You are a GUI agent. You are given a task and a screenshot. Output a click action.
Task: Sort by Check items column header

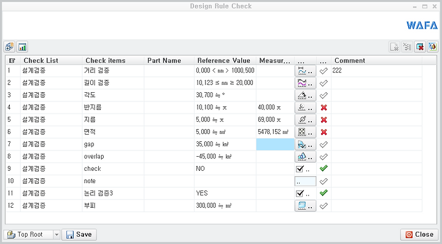(113, 61)
